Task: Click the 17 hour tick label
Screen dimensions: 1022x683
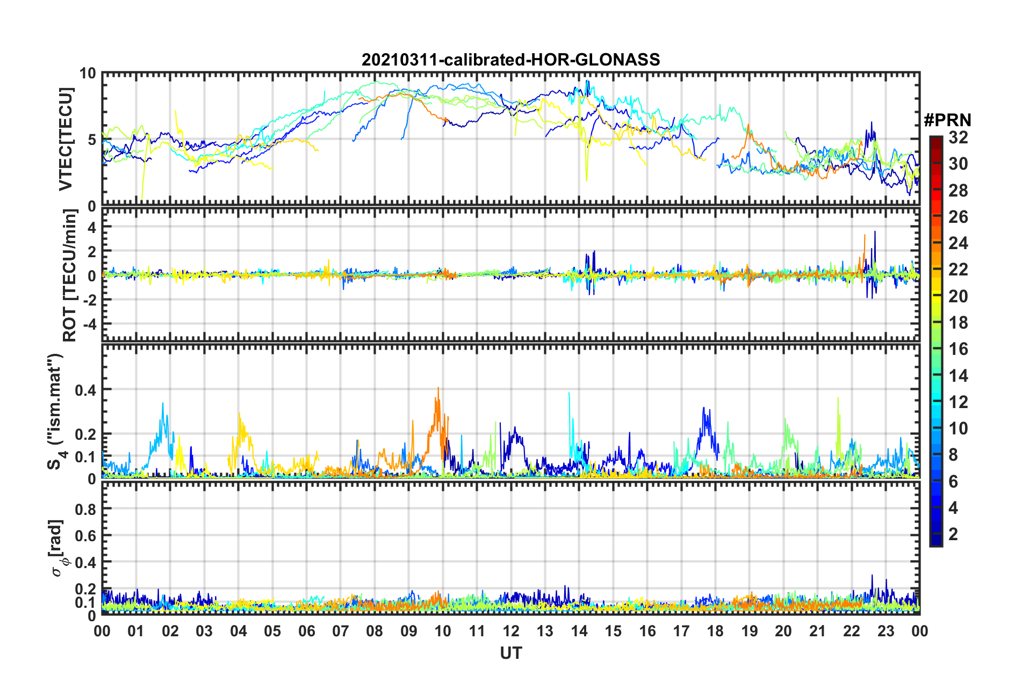Action: coord(681,631)
